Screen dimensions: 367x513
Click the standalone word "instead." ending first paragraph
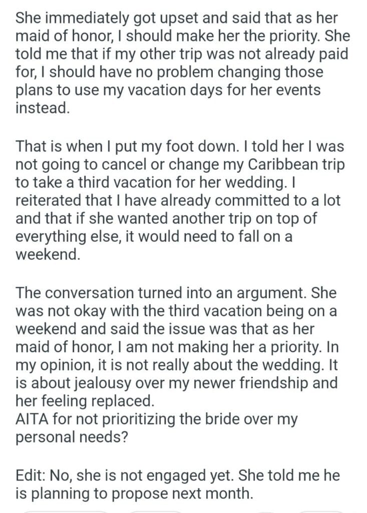click(x=42, y=108)
